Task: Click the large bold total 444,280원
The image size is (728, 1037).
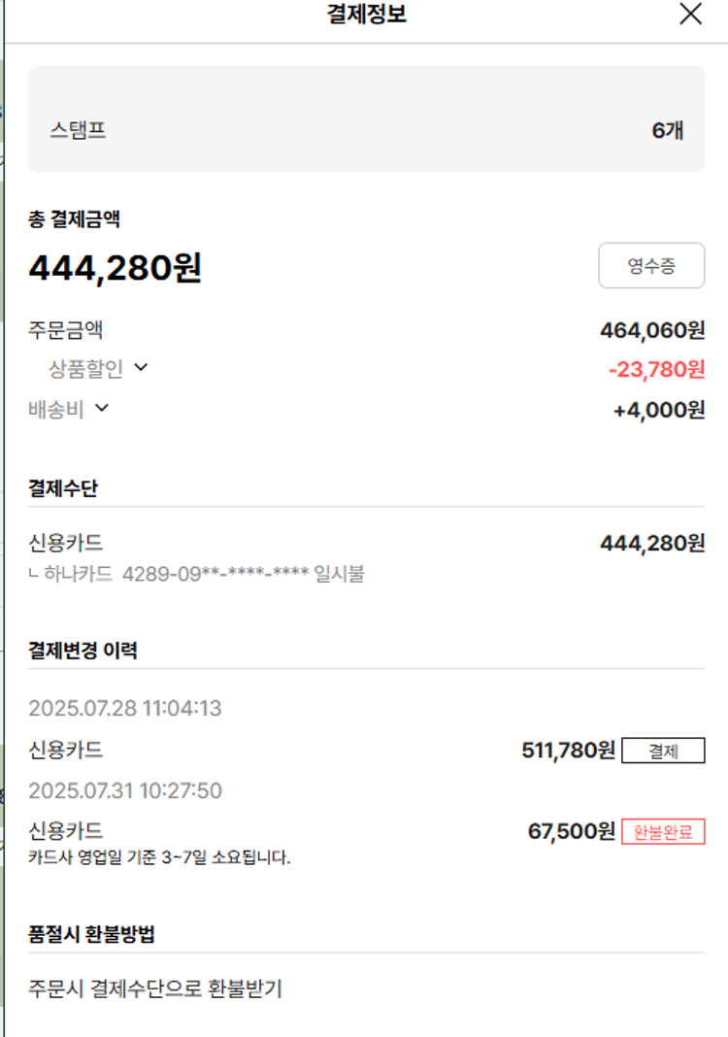Action: pyautogui.click(x=115, y=268)
